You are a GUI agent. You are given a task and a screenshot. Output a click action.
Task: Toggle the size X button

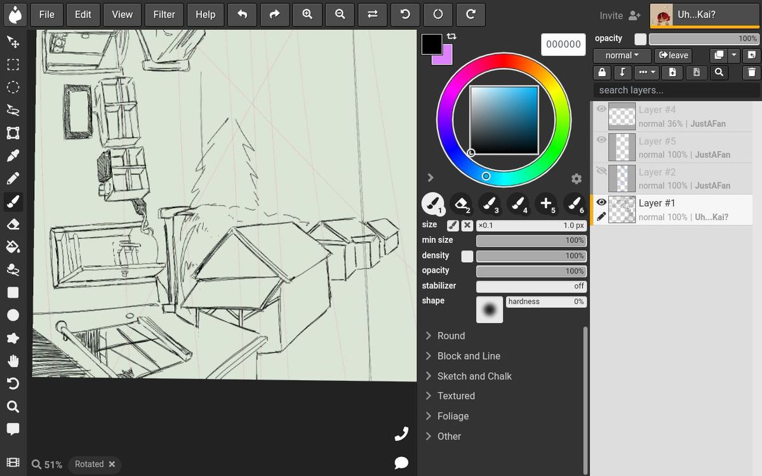click(467, 225)
